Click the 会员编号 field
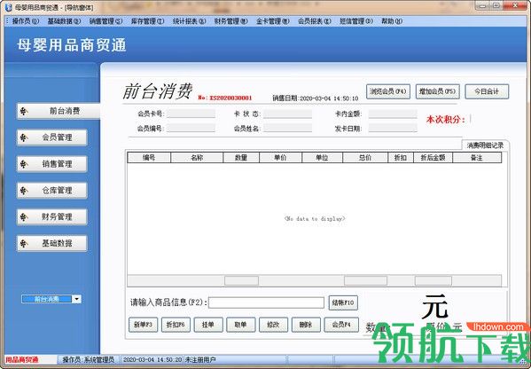 pyautogui.click(x=191, y=128)
